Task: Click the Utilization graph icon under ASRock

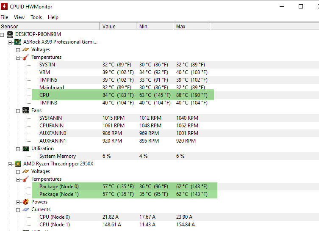Action: [x=26, y=148]
